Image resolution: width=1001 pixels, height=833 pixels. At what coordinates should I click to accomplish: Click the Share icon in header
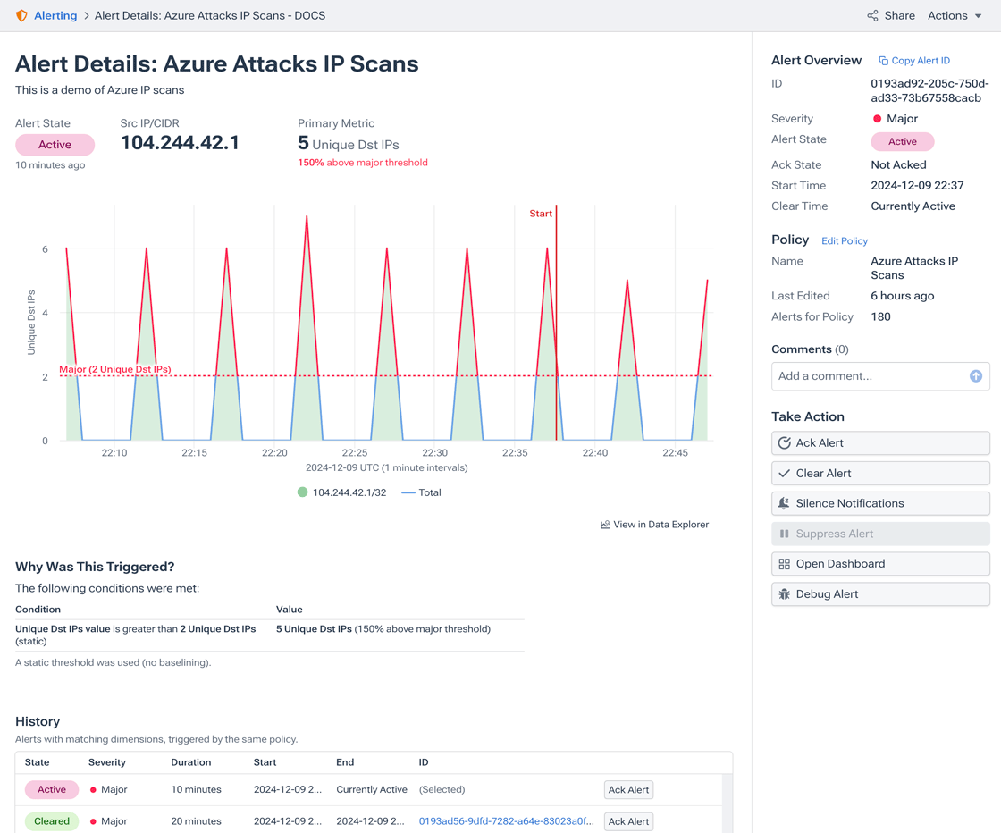point(872,15)
